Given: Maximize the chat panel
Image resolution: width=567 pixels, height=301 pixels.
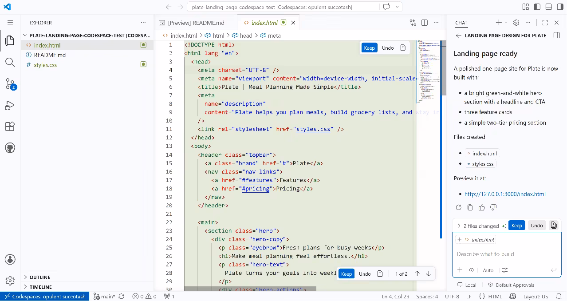Looking at the screenshot, I should [545, 23].
